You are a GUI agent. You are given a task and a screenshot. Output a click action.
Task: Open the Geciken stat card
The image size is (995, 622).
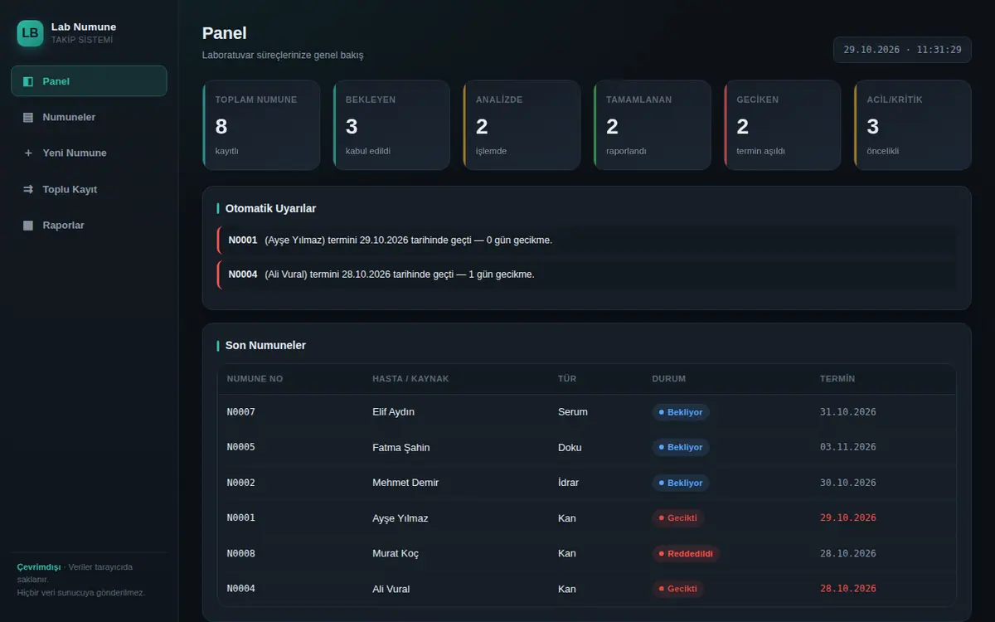tap(782, 125)
